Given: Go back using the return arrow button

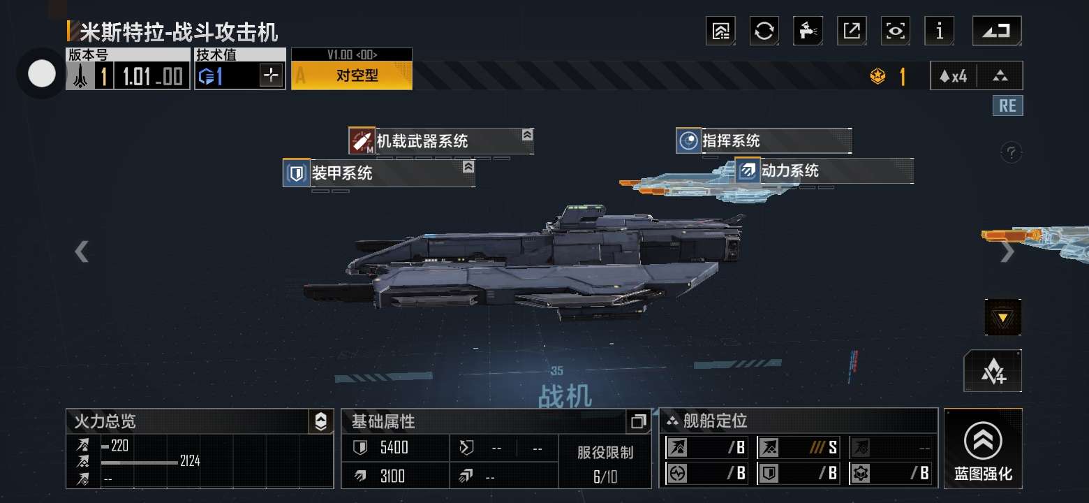Looking at the screenshot, I should tap(997, 31).
